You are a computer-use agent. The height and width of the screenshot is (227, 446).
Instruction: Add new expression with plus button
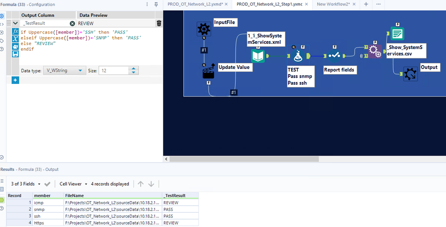pyautogui.click(x=15, y=80)
